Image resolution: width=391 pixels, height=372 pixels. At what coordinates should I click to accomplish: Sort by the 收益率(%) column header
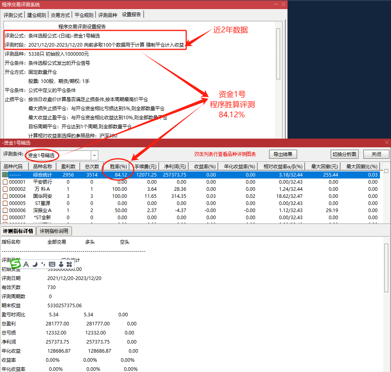204,166
